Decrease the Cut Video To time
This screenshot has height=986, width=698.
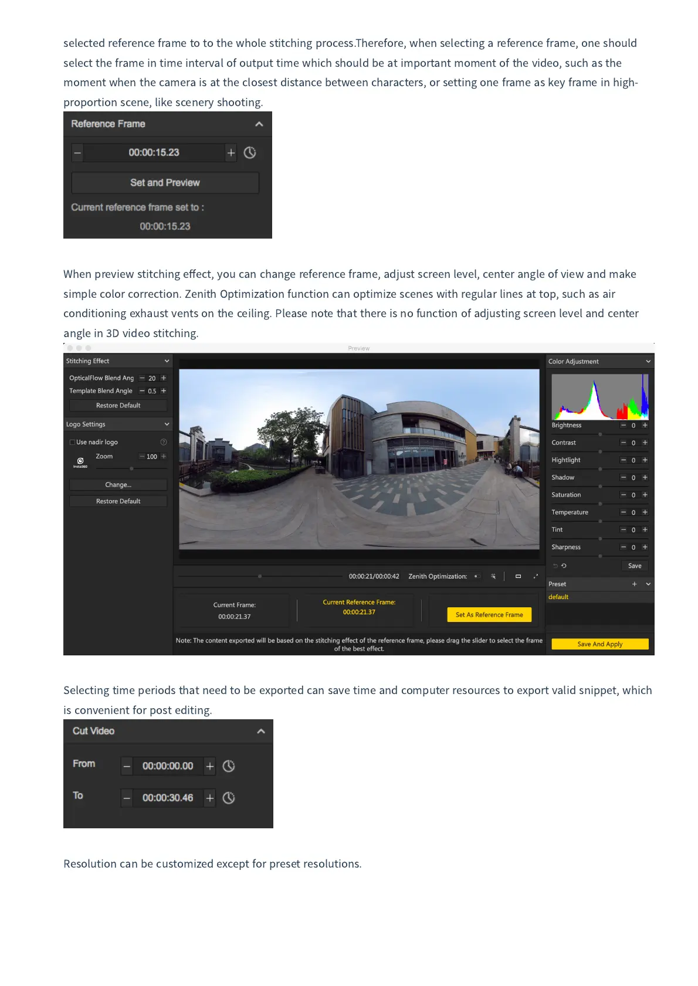[127, 798]
